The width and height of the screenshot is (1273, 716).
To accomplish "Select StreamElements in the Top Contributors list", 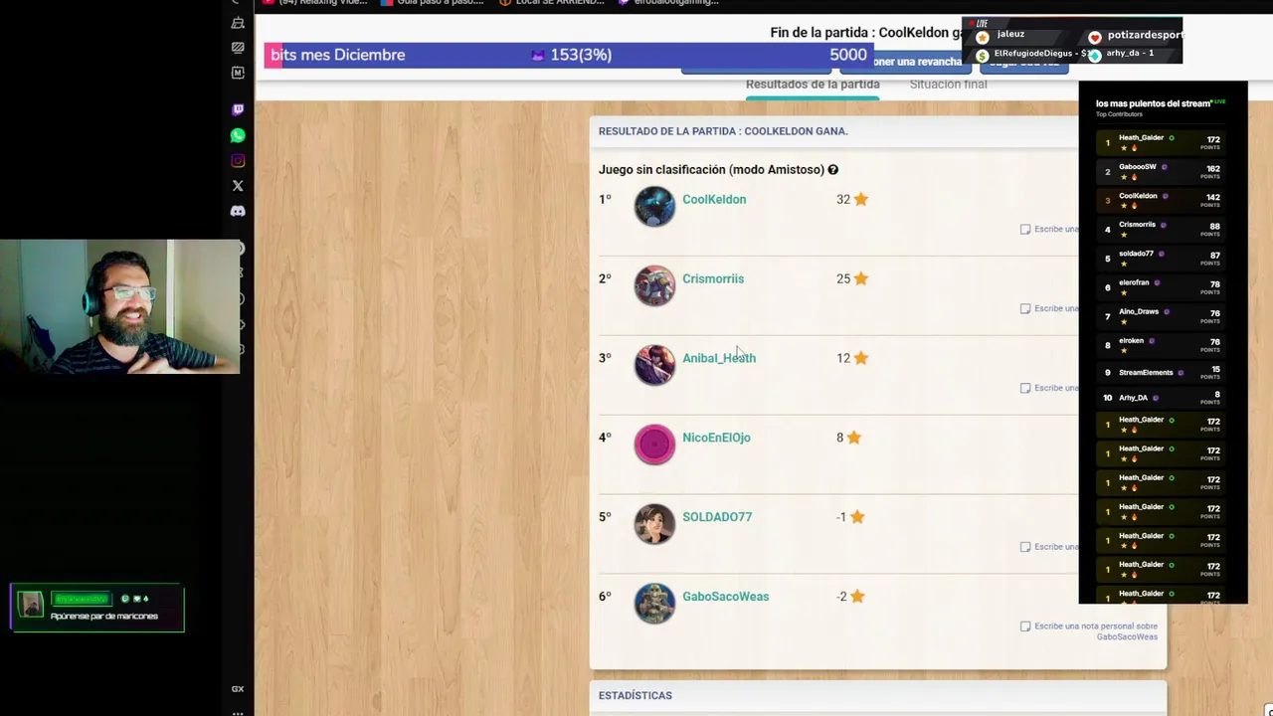I will tap(1163, 373).
